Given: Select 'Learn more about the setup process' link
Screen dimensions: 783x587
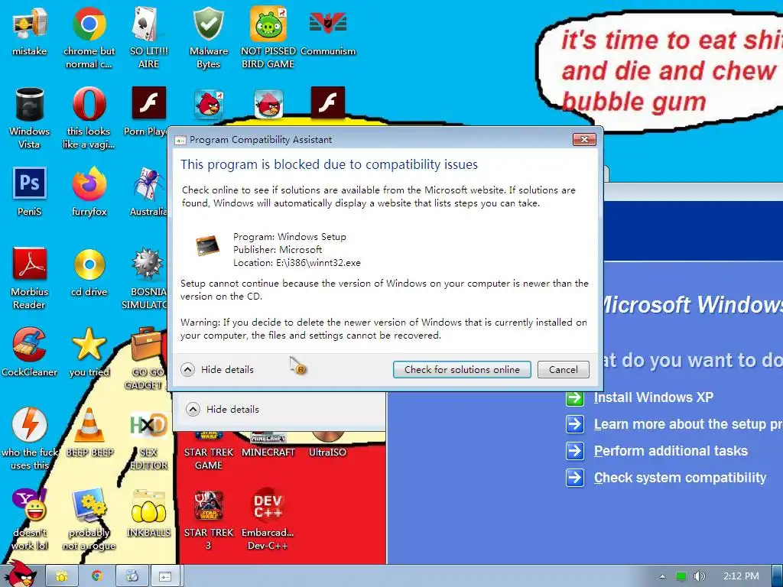Looking at the screenshot, I should pos(688,424).
